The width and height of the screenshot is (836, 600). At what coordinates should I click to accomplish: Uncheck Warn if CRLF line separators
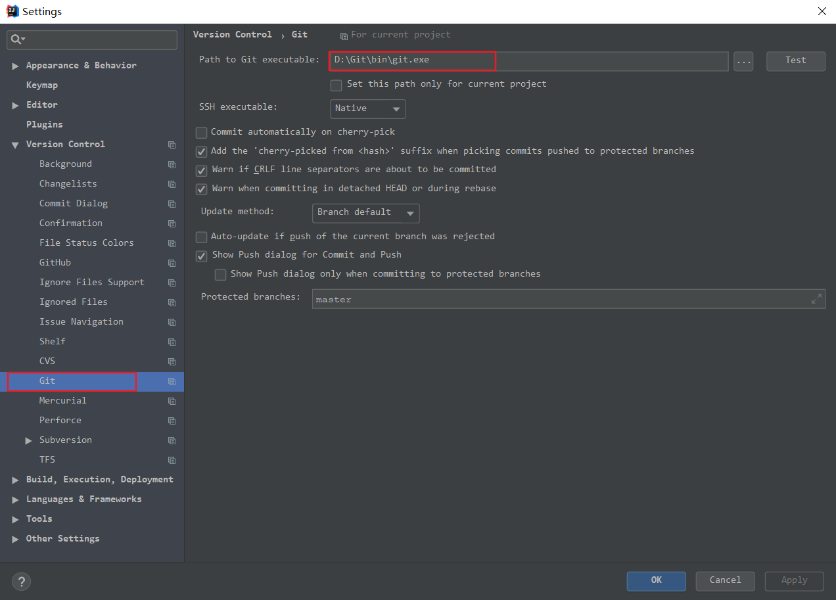tap(202, 170)
